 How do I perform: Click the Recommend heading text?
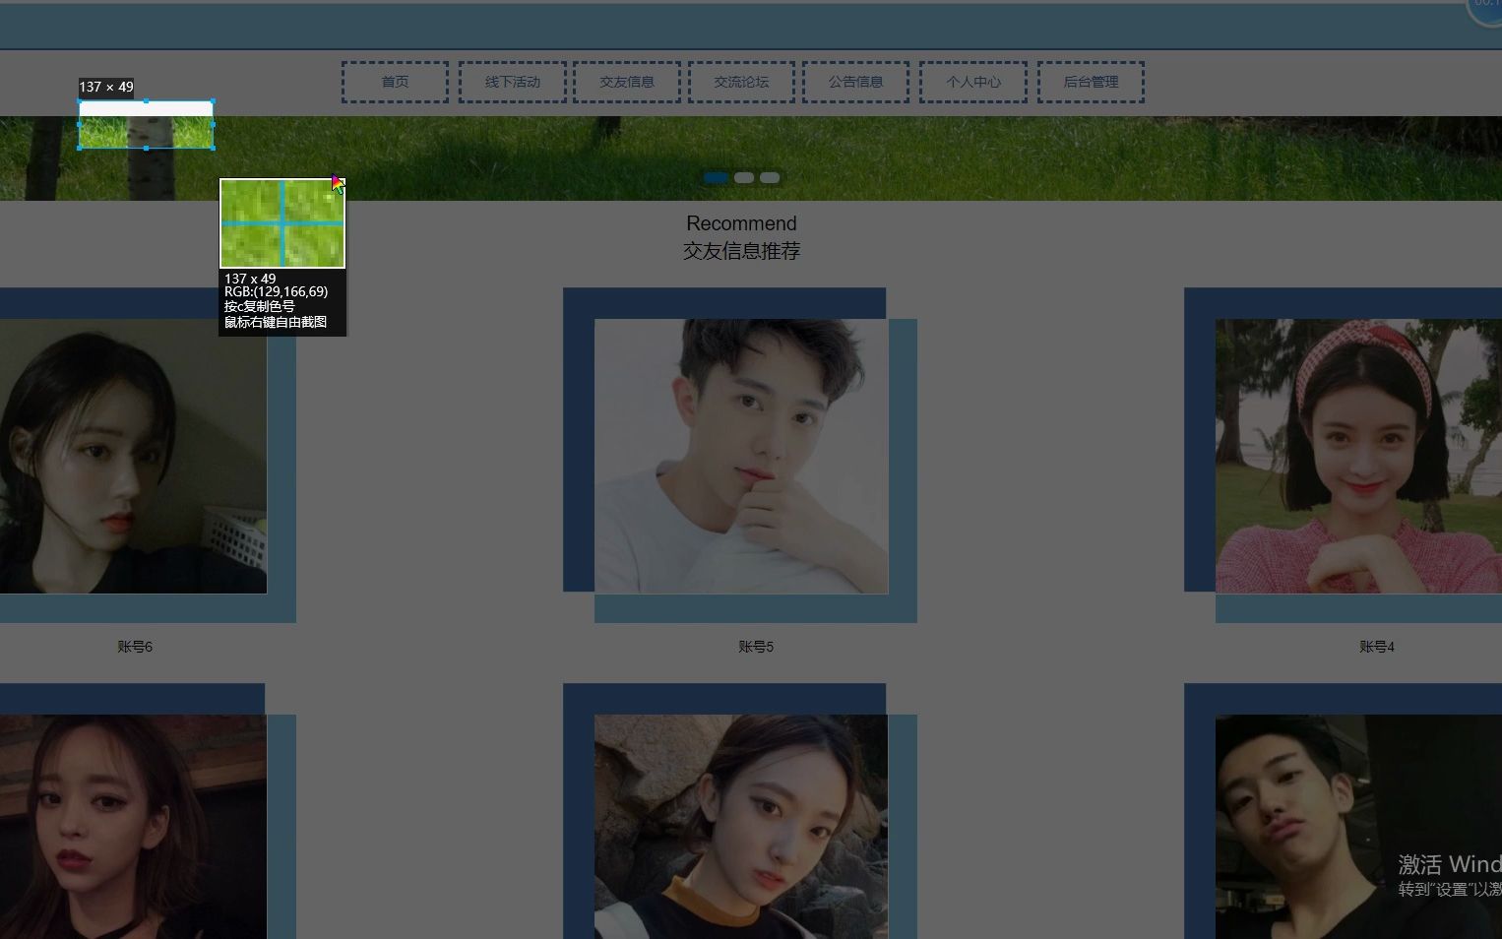(x=741, y=223)
